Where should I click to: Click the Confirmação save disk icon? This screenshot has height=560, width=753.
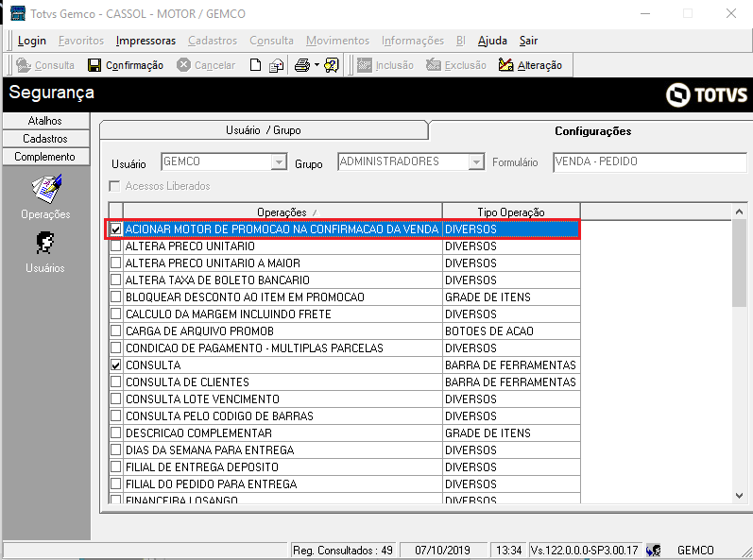point(94,65)
